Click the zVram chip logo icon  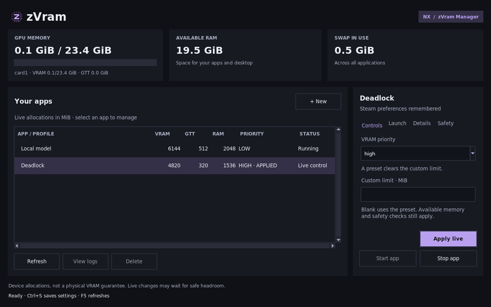[16, 17]
